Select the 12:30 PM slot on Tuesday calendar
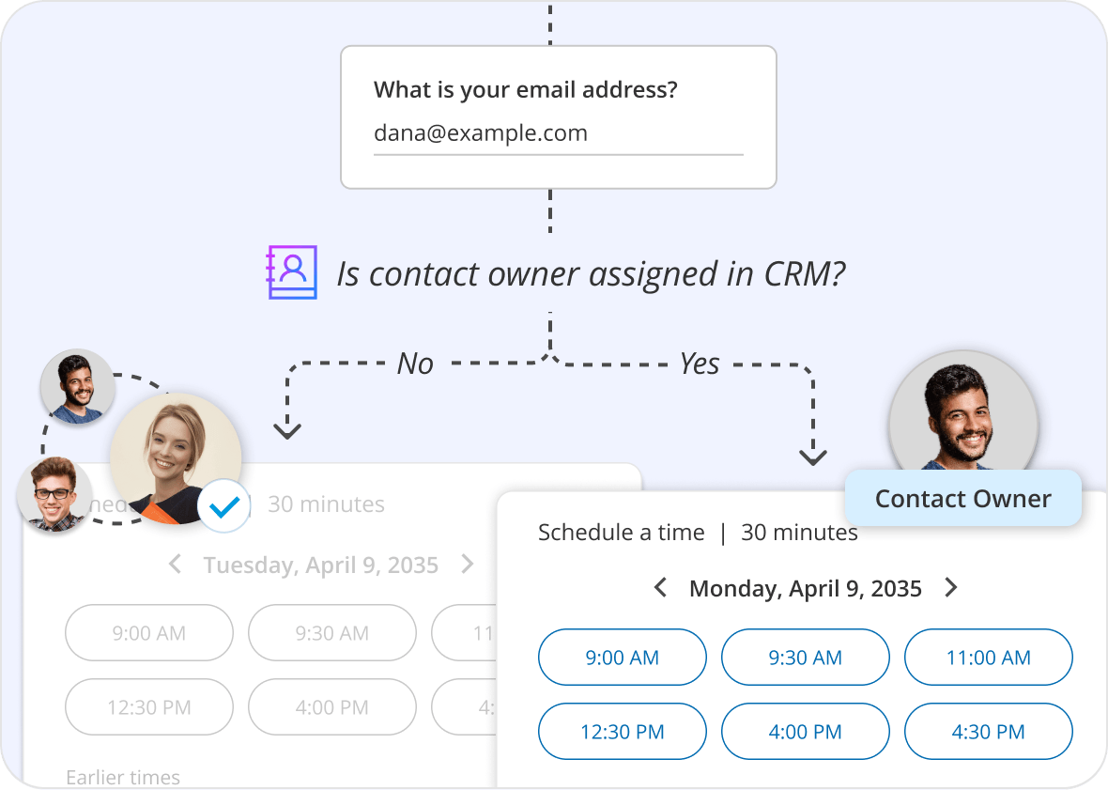 (149, 706)
